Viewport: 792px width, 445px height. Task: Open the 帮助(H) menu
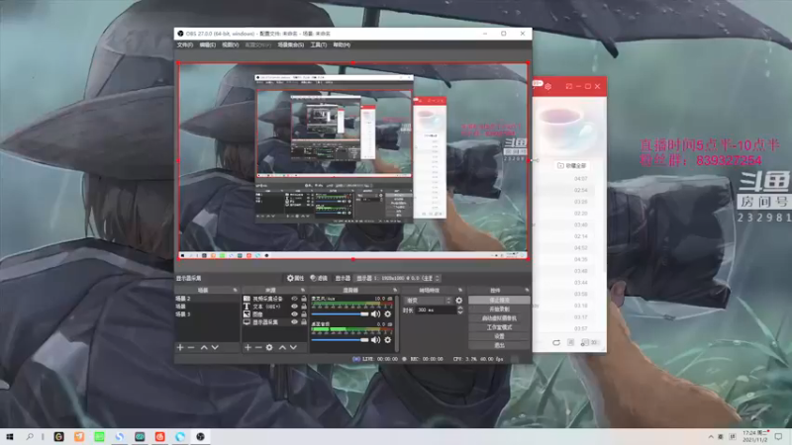[x=342, y=44]
